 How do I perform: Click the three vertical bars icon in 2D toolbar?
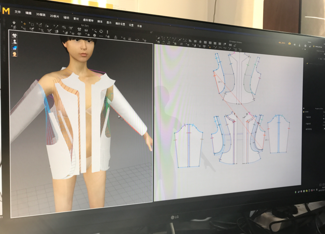(x=230, y=45)
